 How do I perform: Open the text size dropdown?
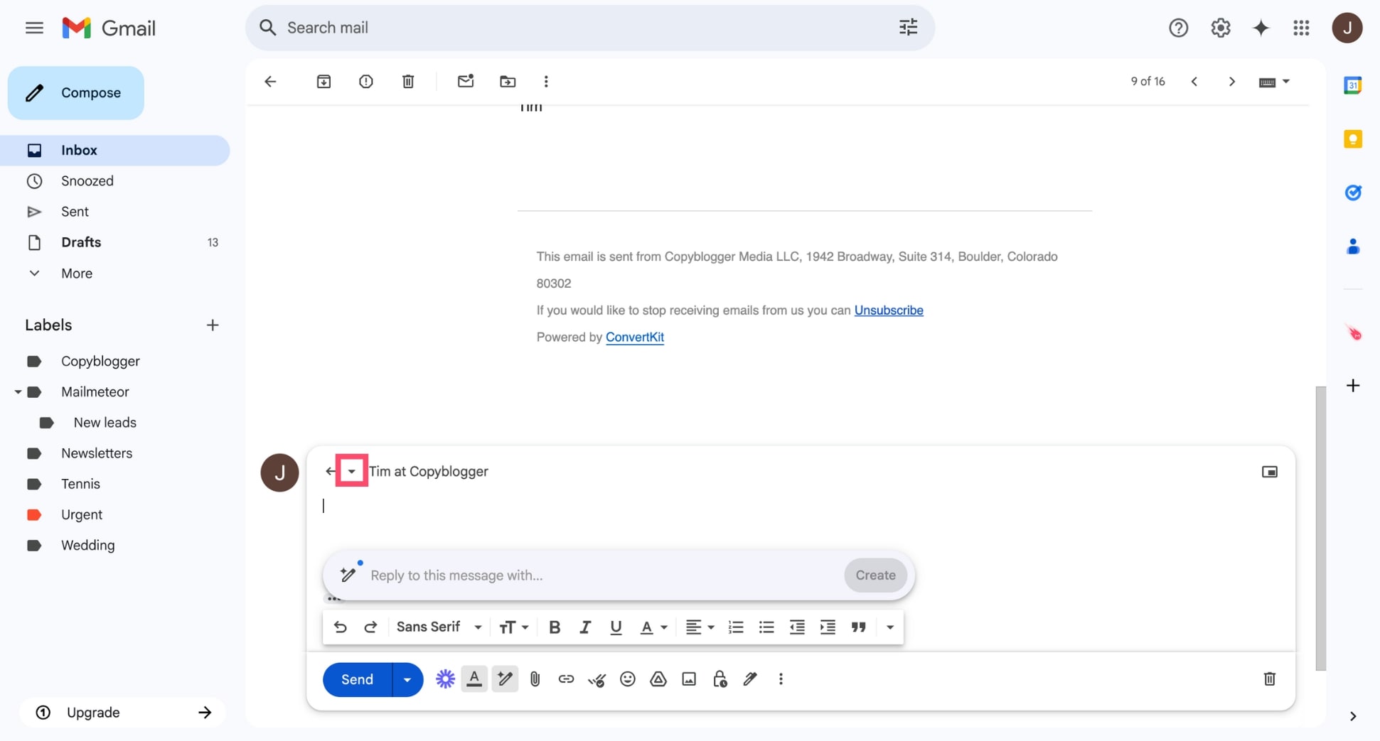click(x=513, y=627)
